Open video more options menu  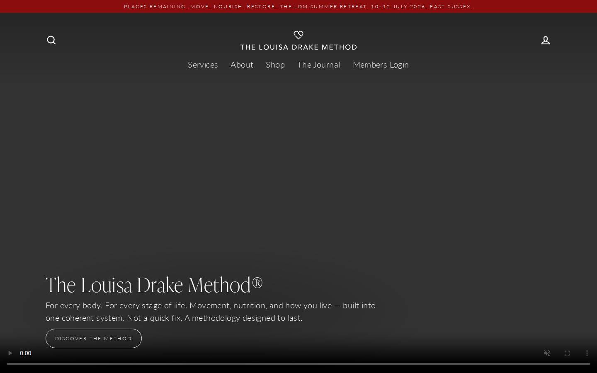click(587, 353)
